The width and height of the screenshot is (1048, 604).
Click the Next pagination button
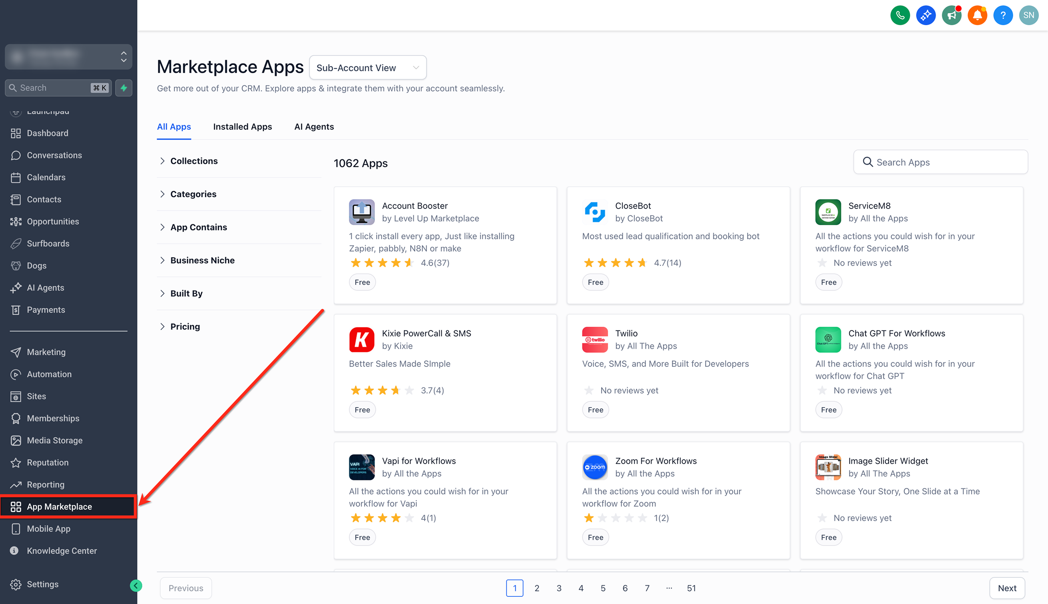coord(1006,588)
